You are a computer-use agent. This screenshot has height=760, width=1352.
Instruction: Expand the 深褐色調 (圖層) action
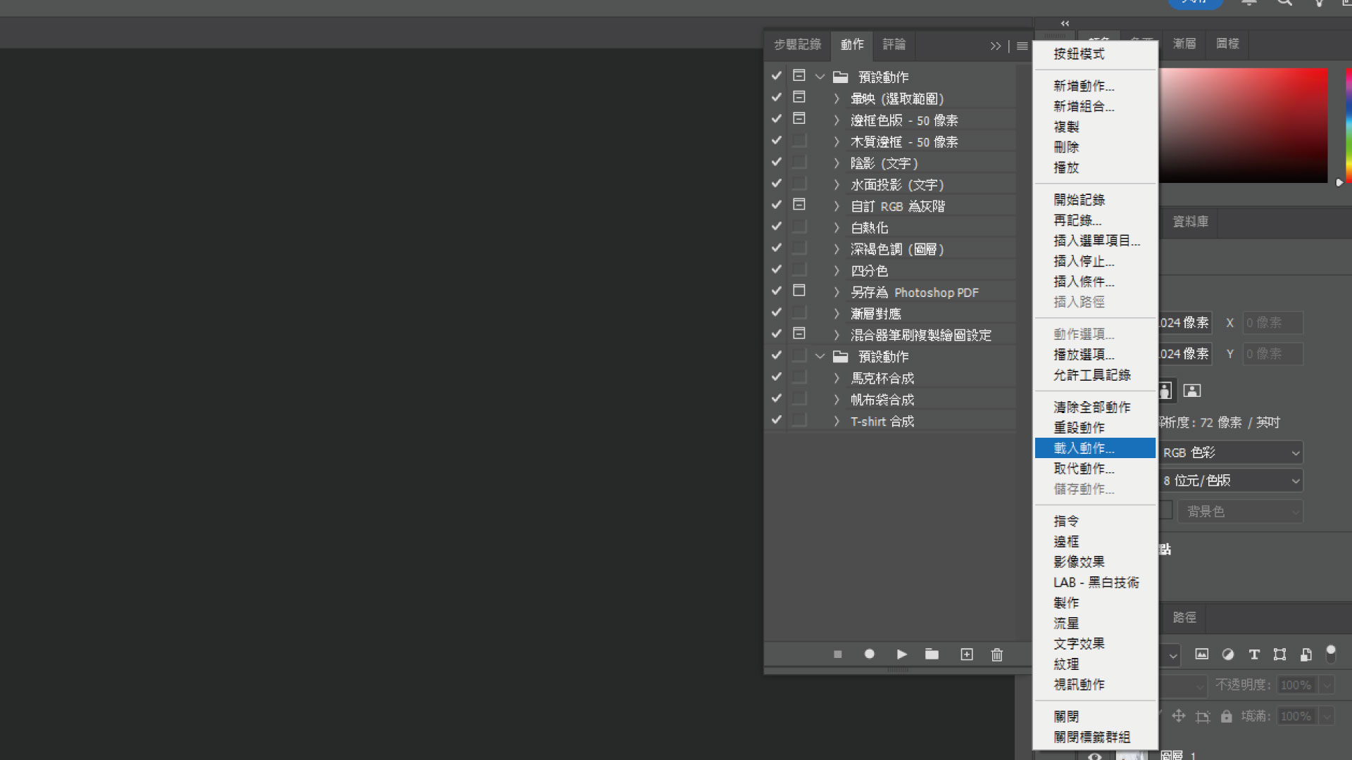pos(837,249)
